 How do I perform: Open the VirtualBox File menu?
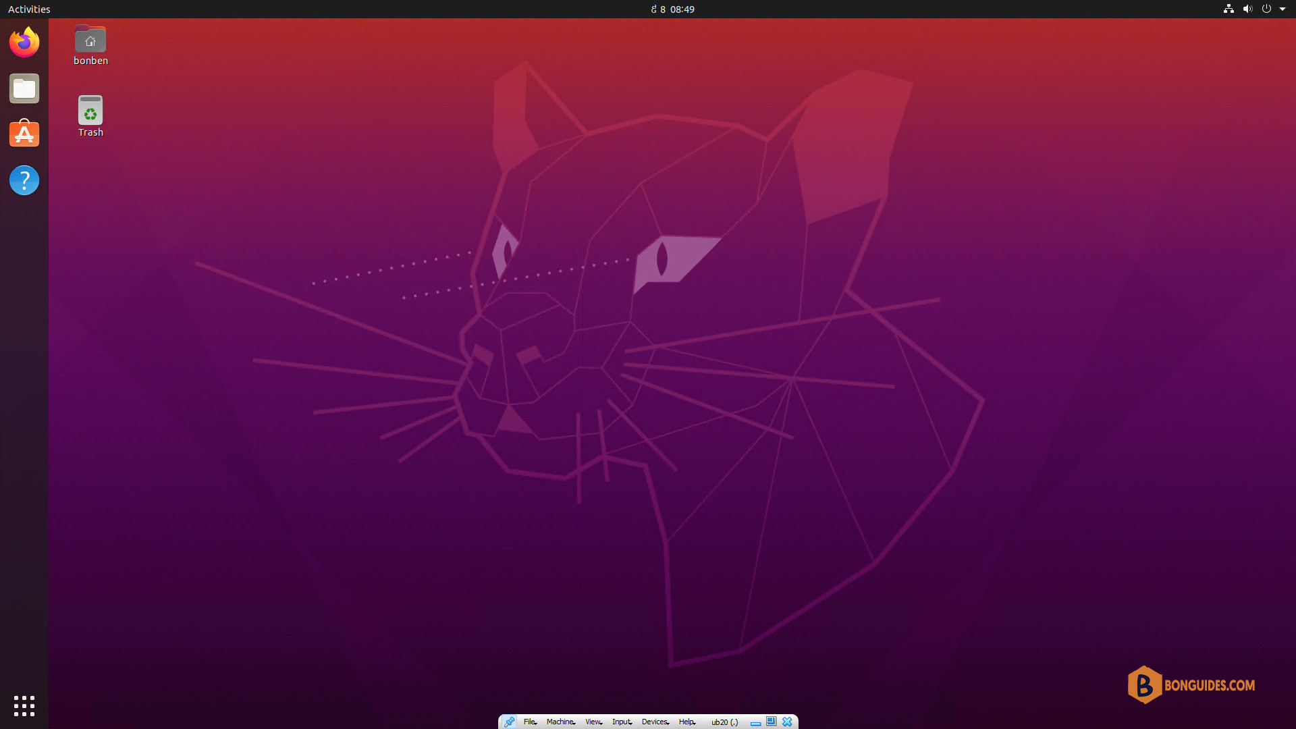point(531,722)
